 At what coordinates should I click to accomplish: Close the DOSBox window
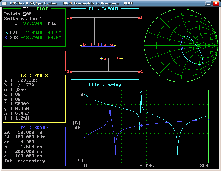pos(216,3)
